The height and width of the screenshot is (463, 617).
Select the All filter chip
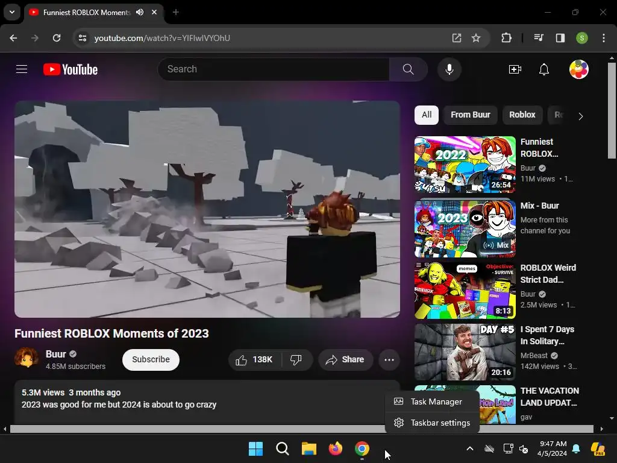pyautogui.click(x=427, y=115)
